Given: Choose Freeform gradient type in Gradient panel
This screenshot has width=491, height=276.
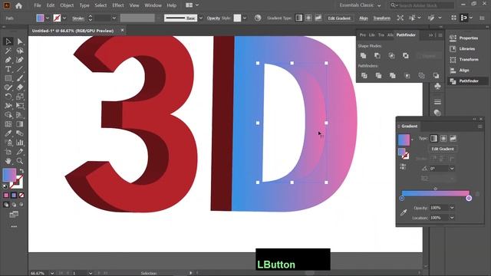Looking at the screenshot, I should [453, 138].
